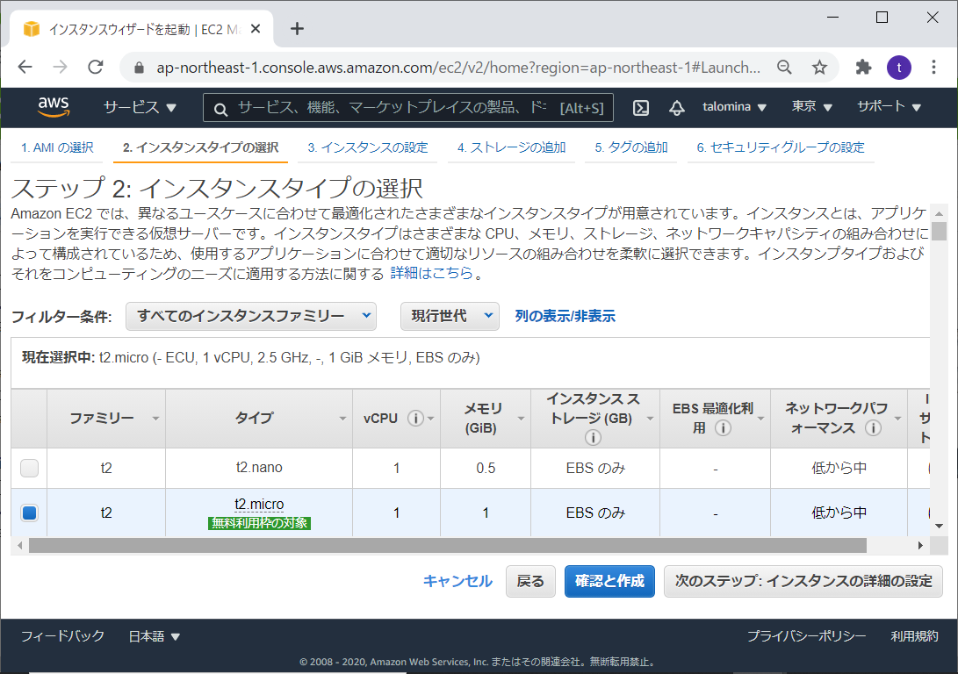This screenshot has width=958, height=674.
Task: Click the back button
Action: click(x=530, y=581)
